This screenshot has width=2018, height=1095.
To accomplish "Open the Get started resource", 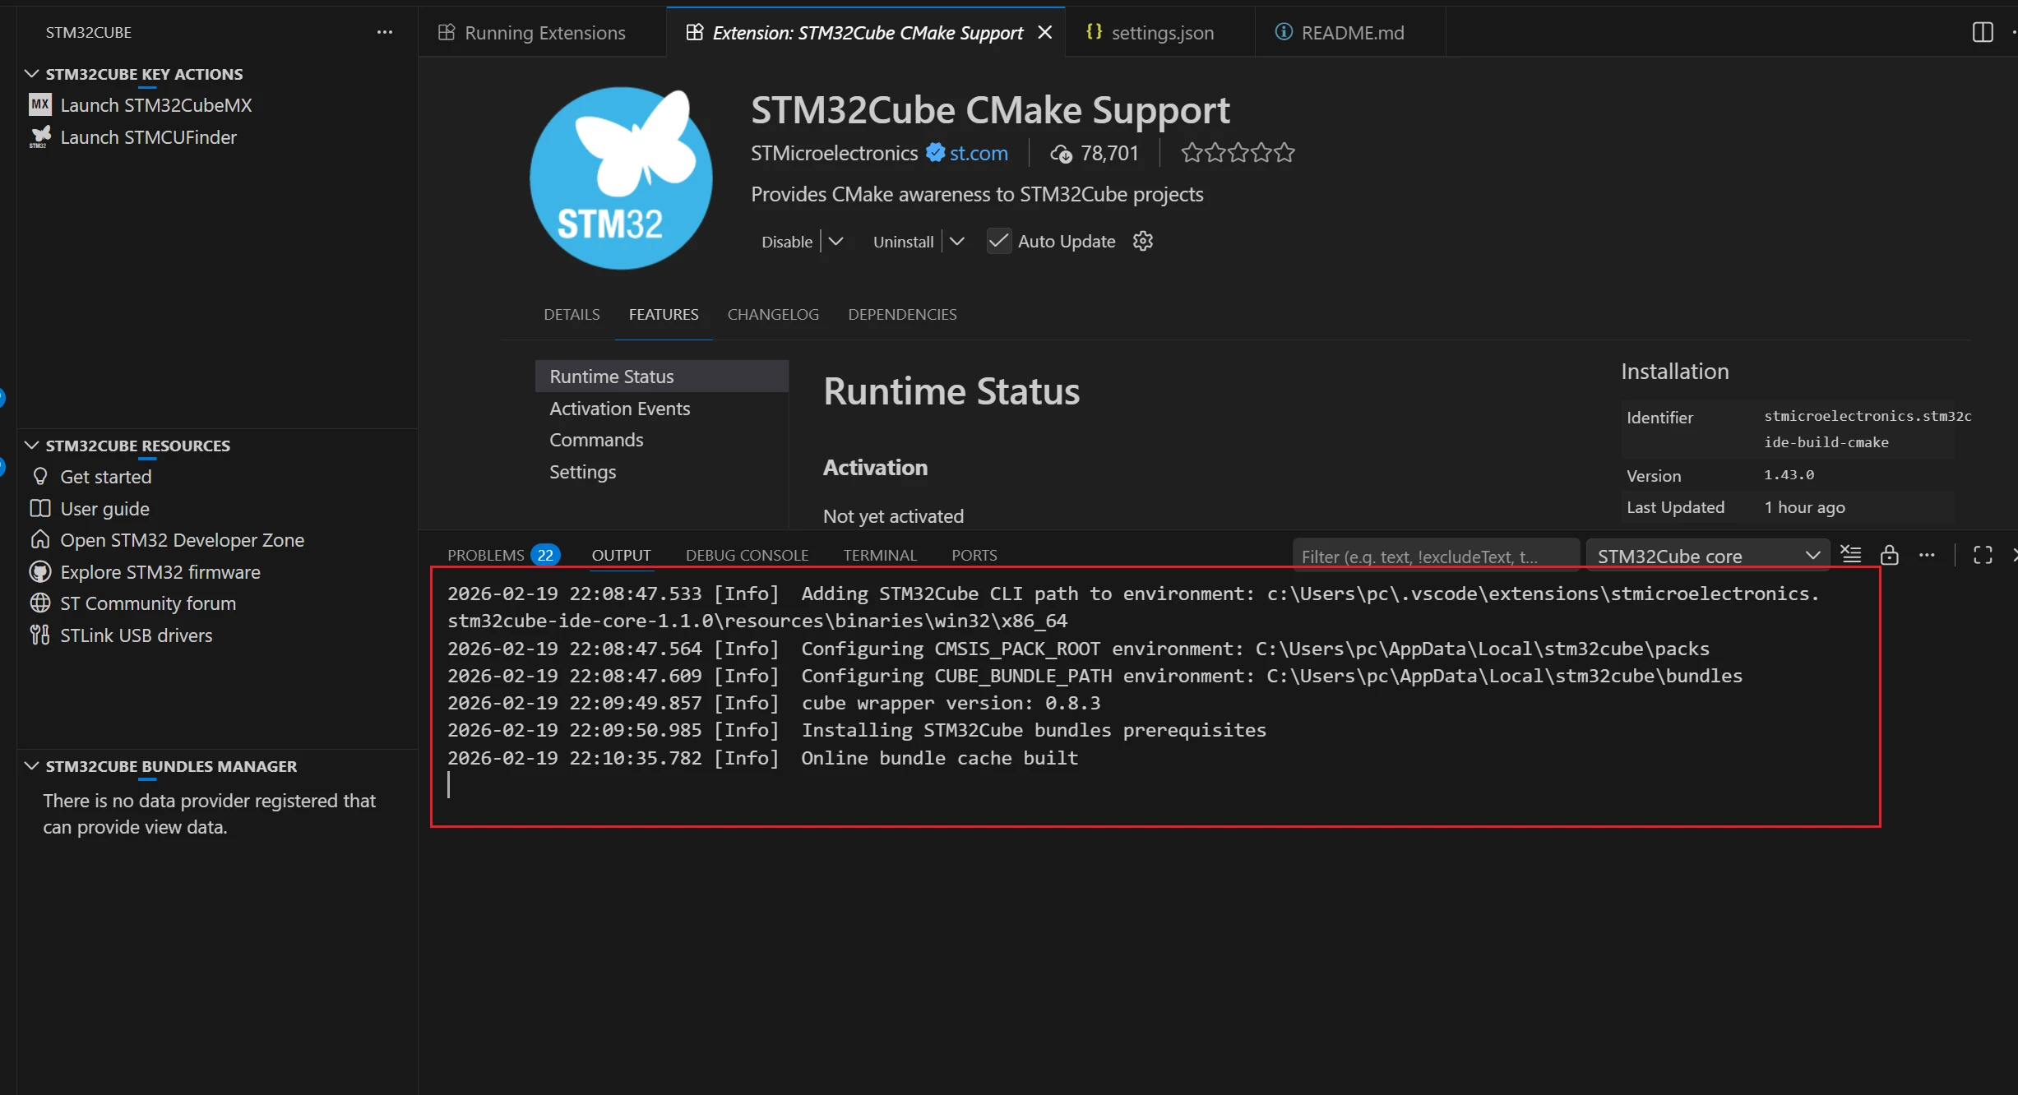I will [105, 477].
